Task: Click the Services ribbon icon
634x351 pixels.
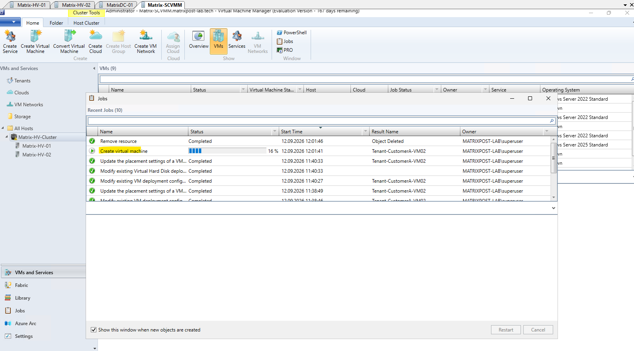Action: (x=237, y=39)
